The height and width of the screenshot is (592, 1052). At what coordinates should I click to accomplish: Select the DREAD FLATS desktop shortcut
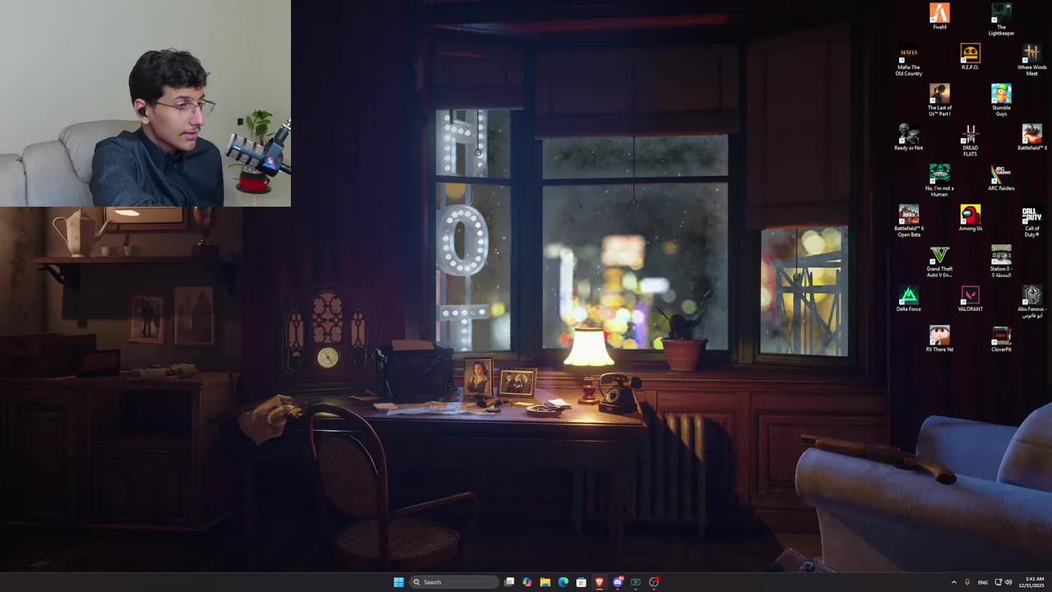coord(970,141)
